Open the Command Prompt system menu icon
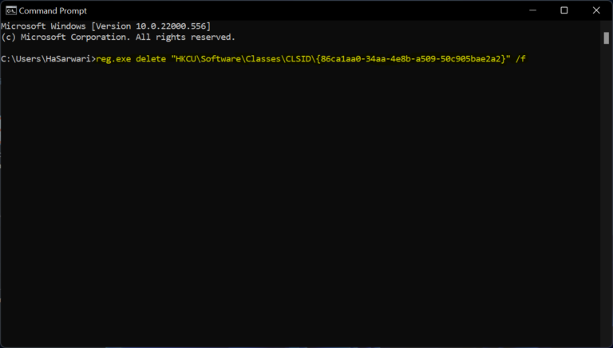The width and height of the screenshot is (613, 348). [10, 10]
